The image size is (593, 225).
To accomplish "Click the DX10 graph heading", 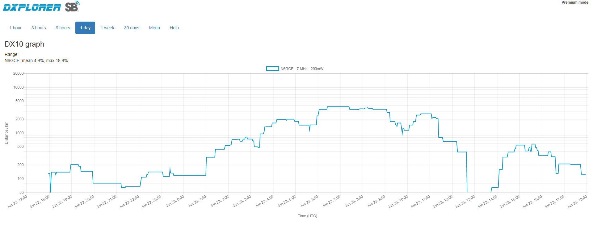I will (24, 44).
